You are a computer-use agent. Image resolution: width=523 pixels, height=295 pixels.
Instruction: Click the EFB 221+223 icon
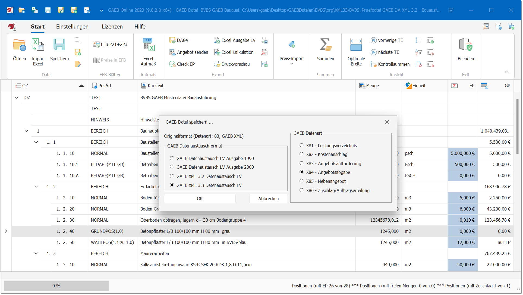pos(96,44)
